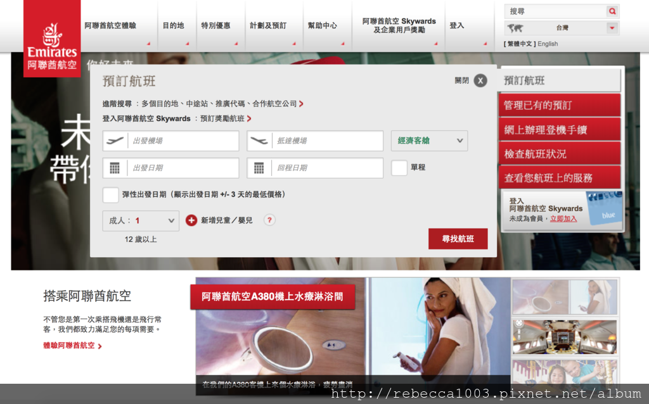This screenshot has width=649, height=404.
Task: Select the aircraft lounge bar thumbnail
Action: pyautogui.click(x=565, y=337)
